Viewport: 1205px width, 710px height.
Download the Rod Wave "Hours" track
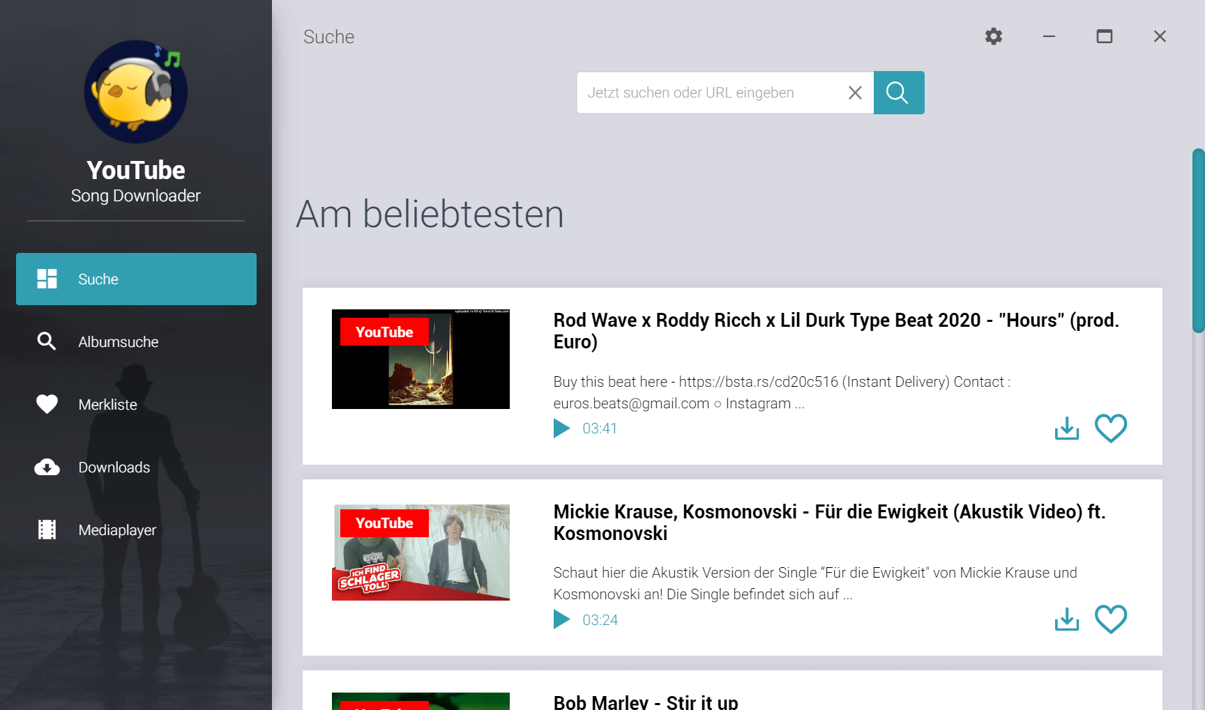(1067, 428)
